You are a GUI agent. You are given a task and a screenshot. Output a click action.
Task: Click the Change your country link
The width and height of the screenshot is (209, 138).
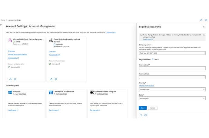[x=146, y=86]
